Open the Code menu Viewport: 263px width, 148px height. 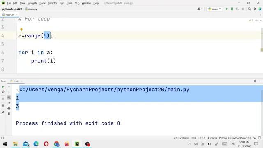coord(42,3)
